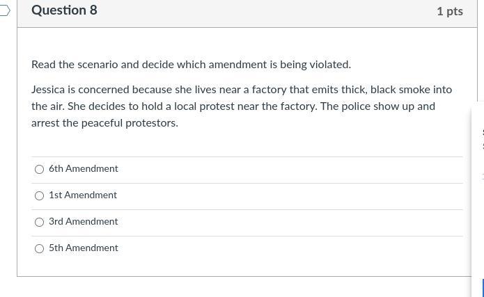
Task: Click the "3rd Amendment" answer label
Action: click(84, 222)
